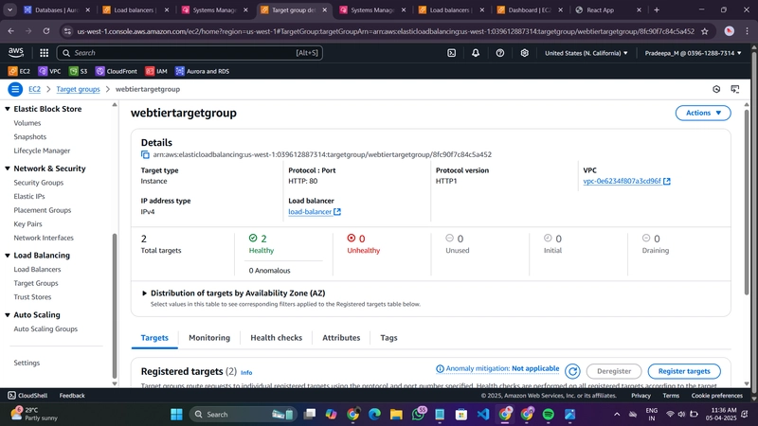Open Load Balancers in sidebar
Viewport: 758px width, 426px height.
(37, 270)
